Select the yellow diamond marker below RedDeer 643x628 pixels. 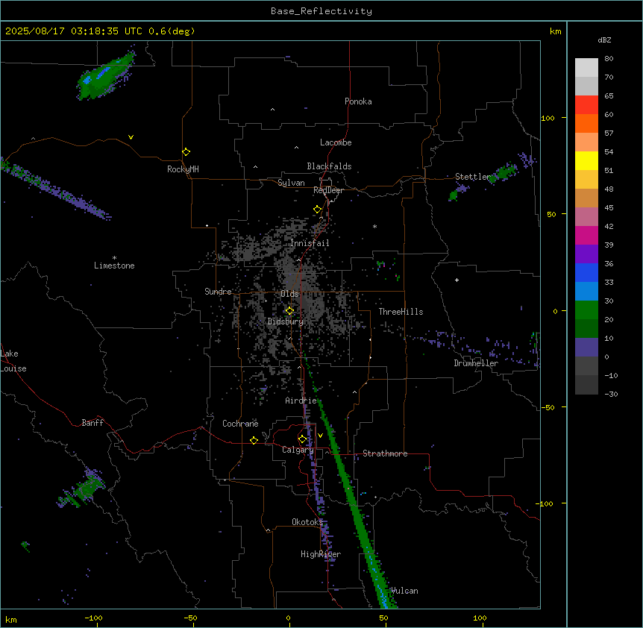[318, 210]
